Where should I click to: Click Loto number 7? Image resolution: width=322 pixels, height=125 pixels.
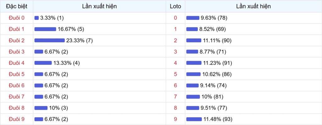pyautogui.click(x=175, y=97)
